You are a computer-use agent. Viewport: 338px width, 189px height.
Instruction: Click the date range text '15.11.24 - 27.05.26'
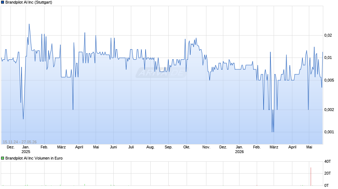coord(20,142)
